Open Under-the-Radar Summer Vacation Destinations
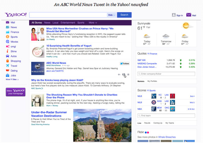This screenshot has width=203, height=143. [x=49, y=114]
